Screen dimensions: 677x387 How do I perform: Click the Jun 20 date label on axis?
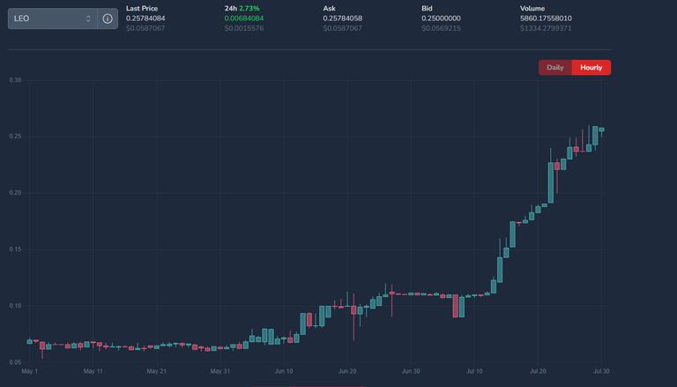click(347, 371)
